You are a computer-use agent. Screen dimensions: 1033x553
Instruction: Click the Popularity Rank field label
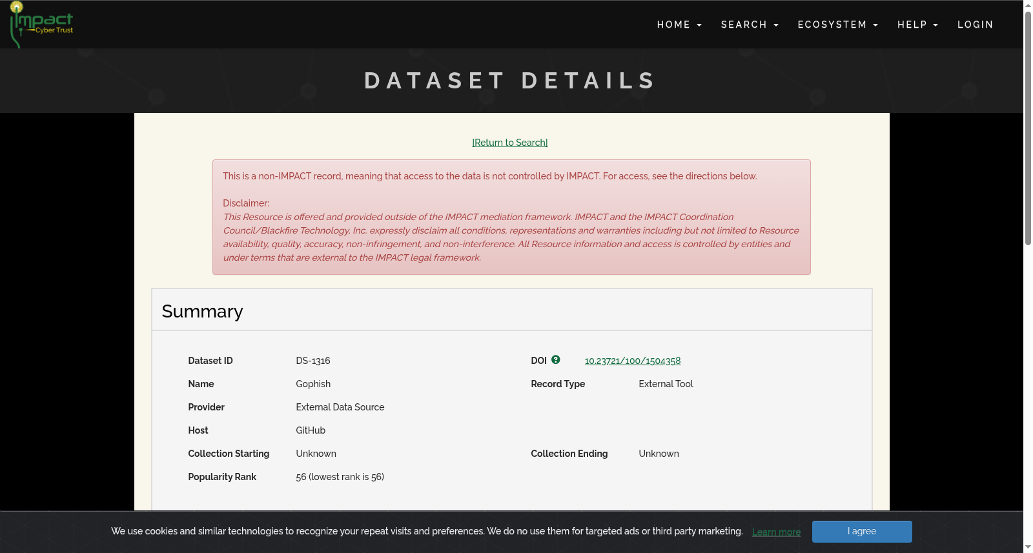point(222,477)
